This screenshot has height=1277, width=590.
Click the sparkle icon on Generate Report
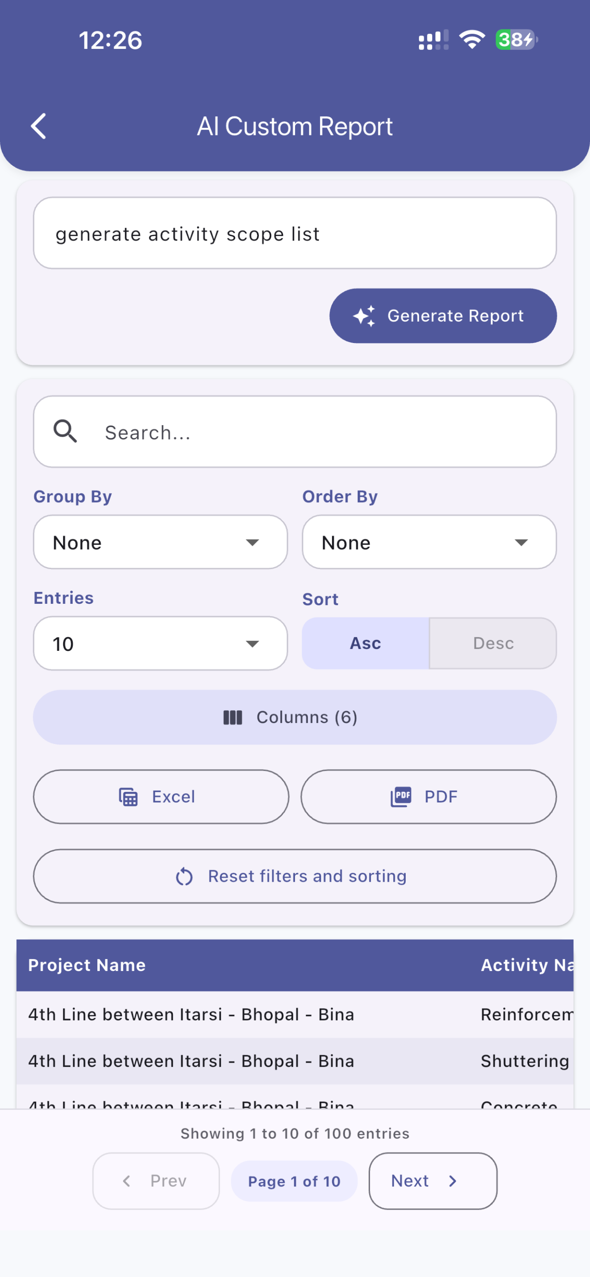tap(364, 316)
